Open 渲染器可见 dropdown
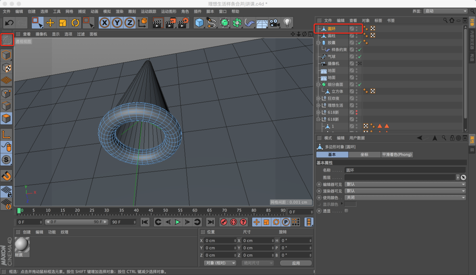Screen dimensions: 476x275 click(x=405, y=191)
